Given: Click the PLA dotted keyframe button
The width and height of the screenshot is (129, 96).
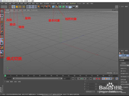Looking at the screenshot, I should click(x=114, y=79).
